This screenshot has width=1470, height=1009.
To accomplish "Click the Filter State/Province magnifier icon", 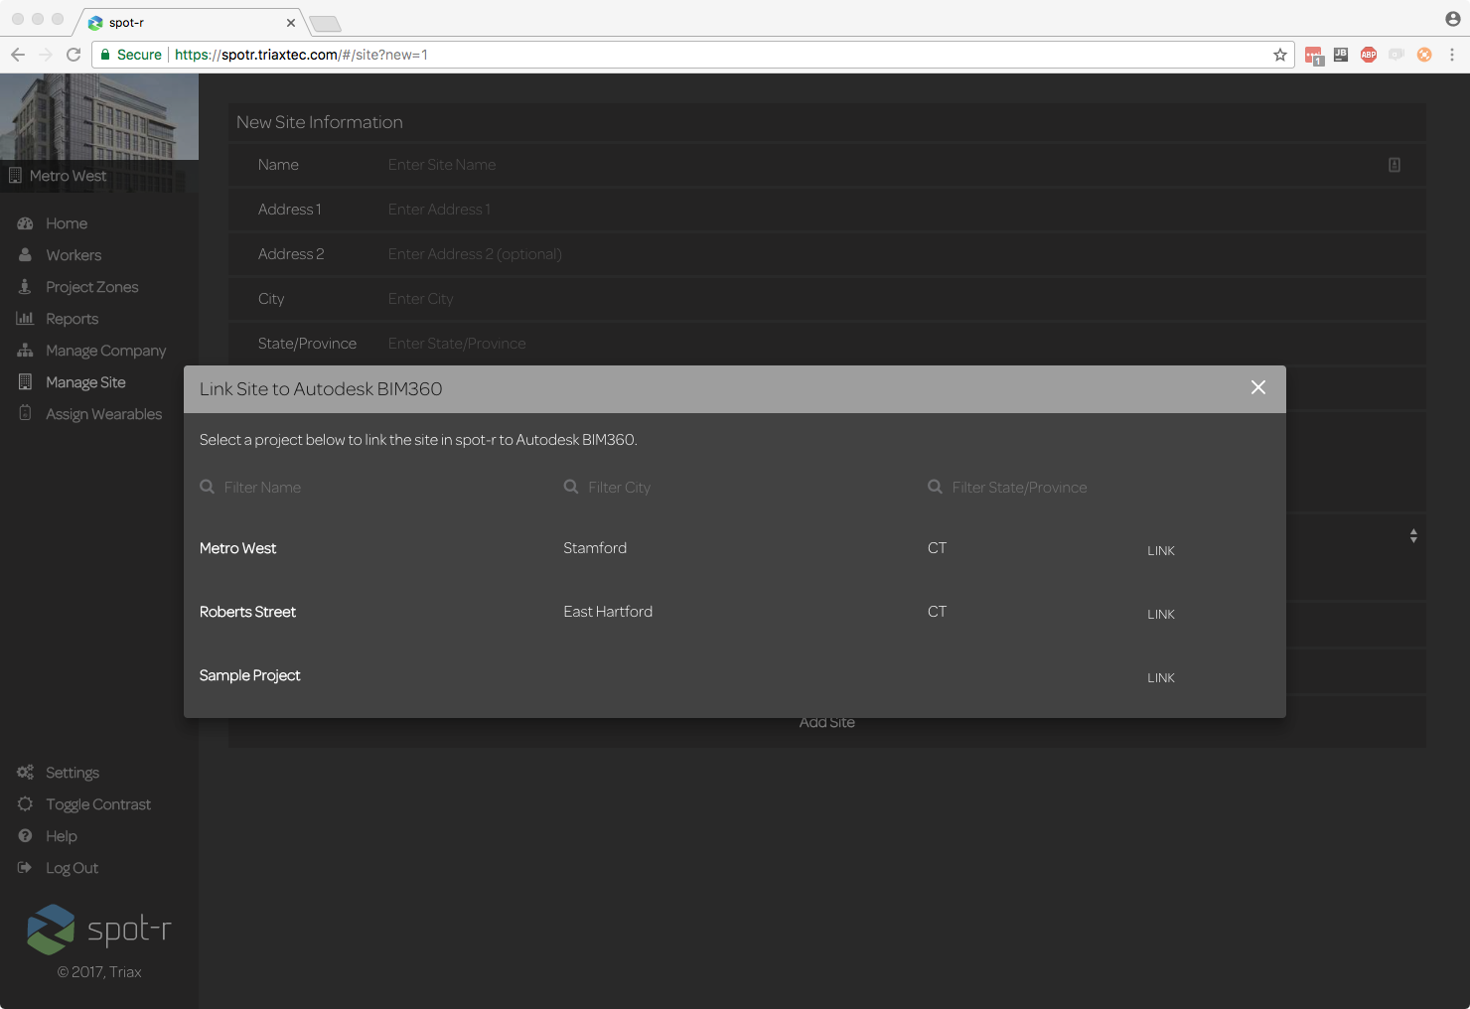I will pos(936,487).
